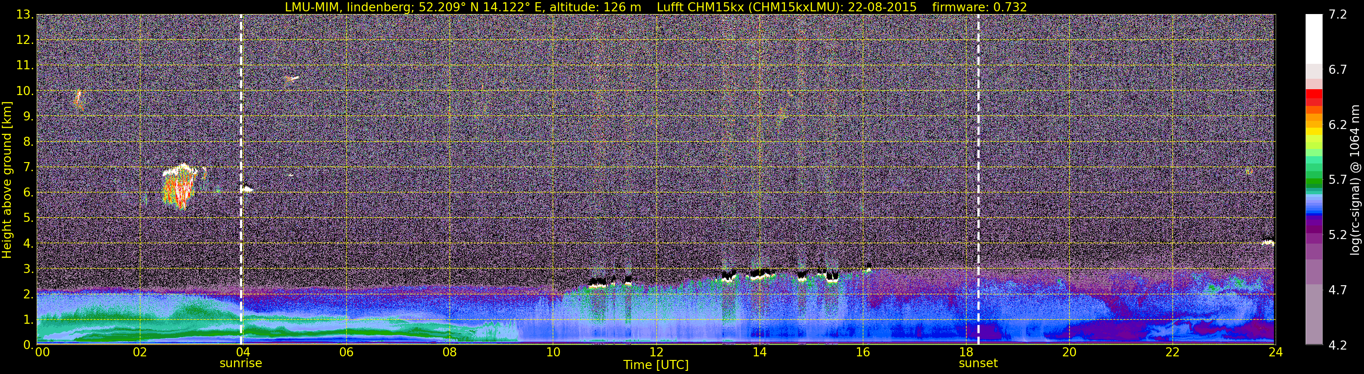Click the height axis tick '12.'
This screenshot has width=1364, height=374.
click(25, 40)
